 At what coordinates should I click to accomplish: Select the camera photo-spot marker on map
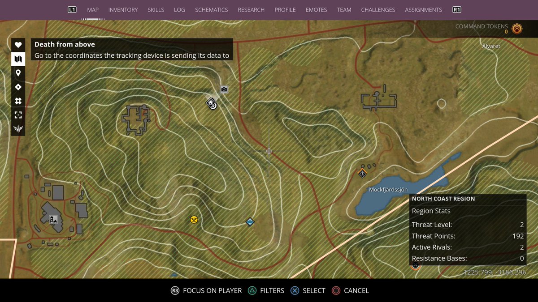(224, 89)
